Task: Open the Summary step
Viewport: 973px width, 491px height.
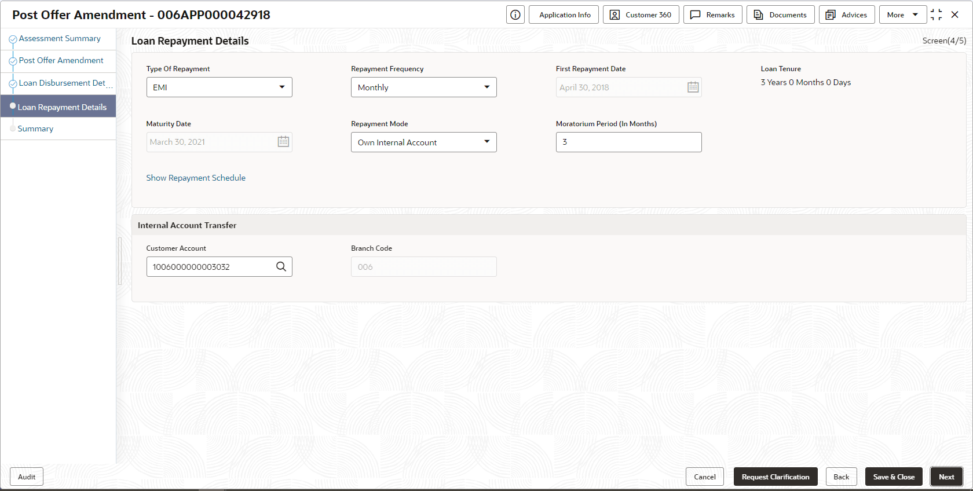Action: click(x=35, y=129)
